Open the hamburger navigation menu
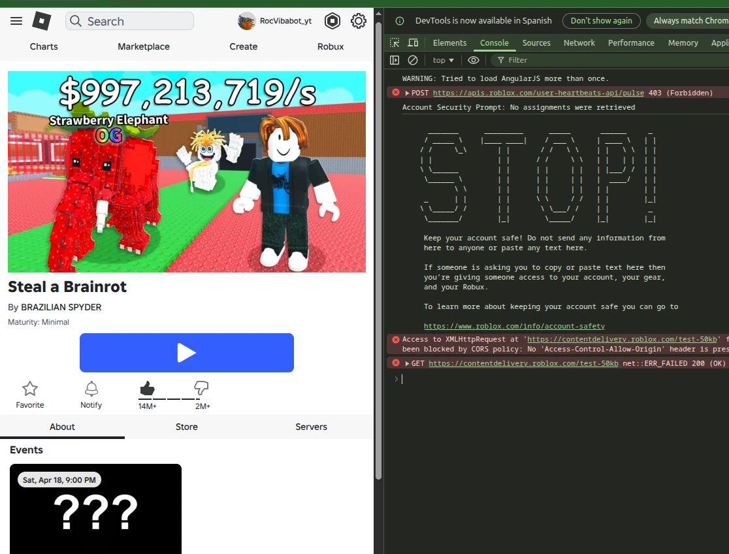 point(16,20)
